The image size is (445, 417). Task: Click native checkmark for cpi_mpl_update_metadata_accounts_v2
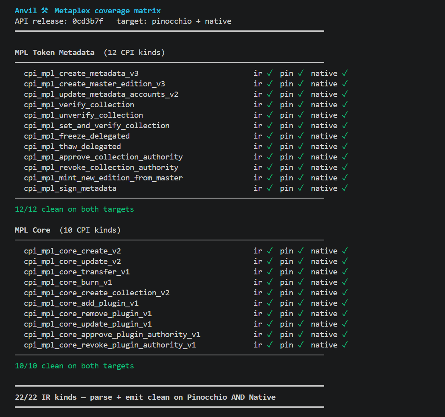(345, 94)
